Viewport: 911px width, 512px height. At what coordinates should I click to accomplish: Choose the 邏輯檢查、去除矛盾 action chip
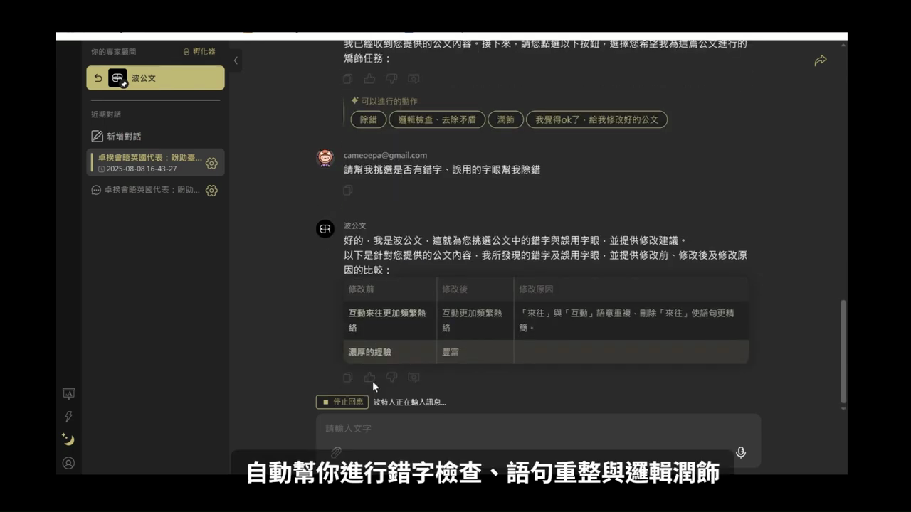tap(437, 119)
